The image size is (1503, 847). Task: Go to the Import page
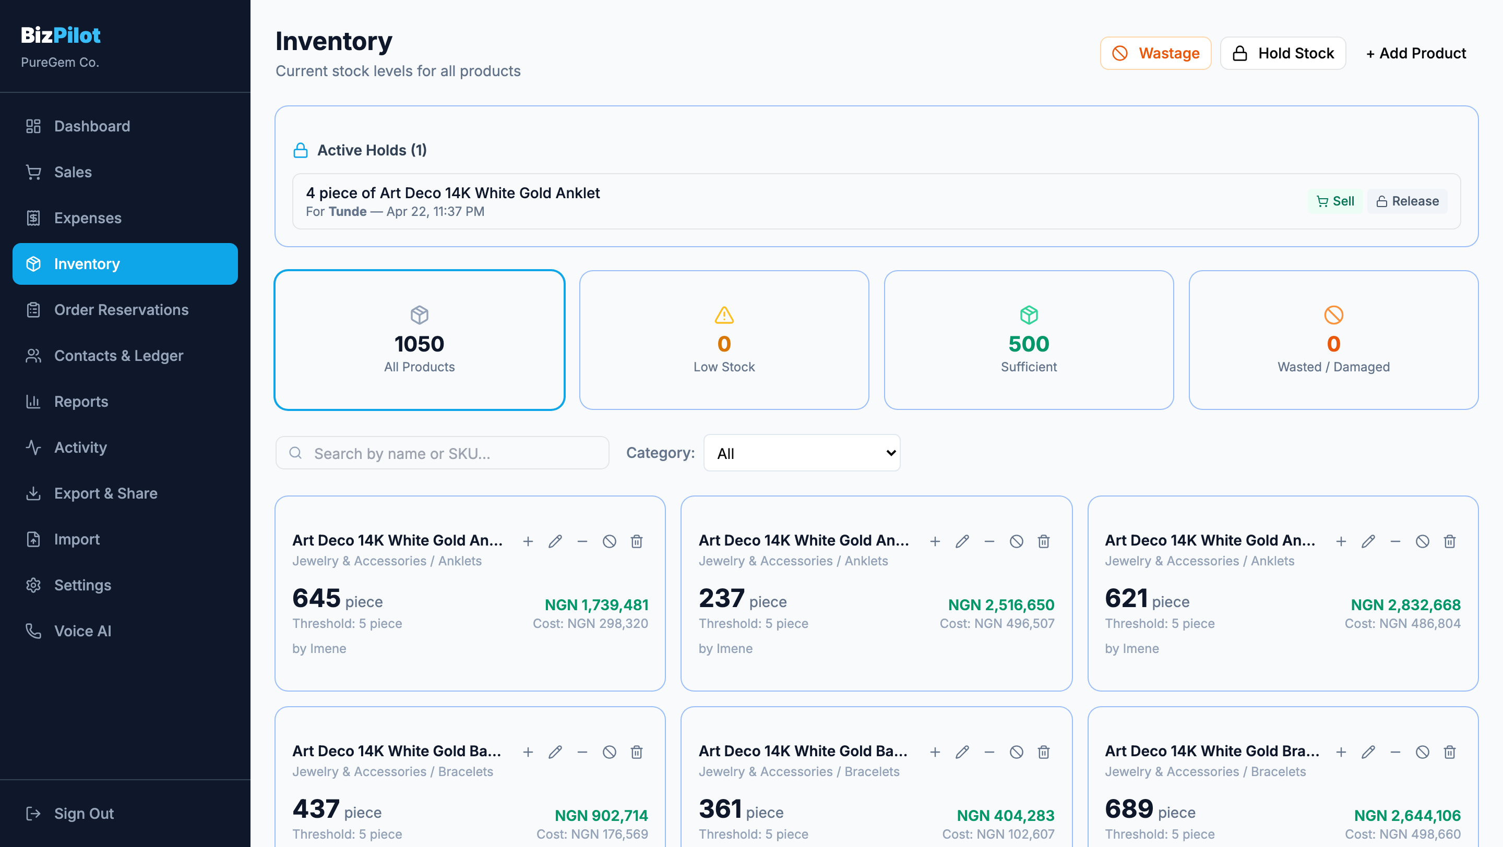coord(125,539)
